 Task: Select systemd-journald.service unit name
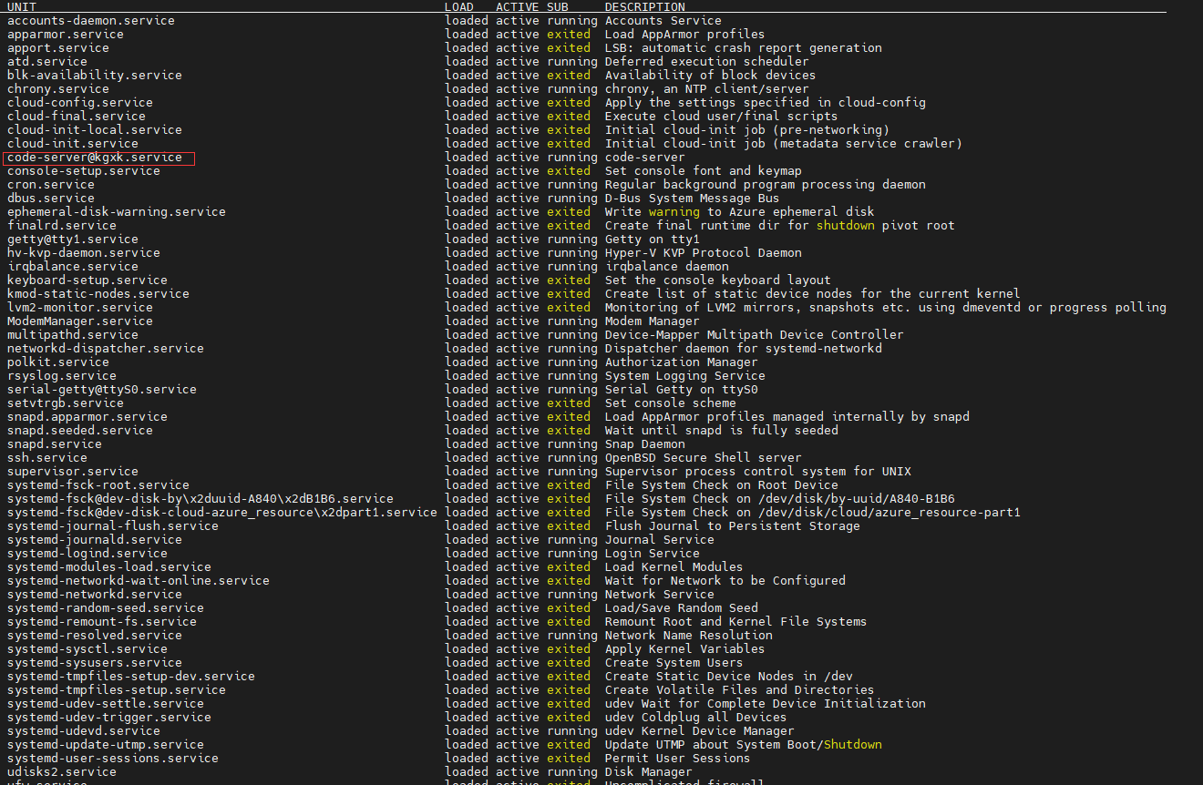coord(95,540)
